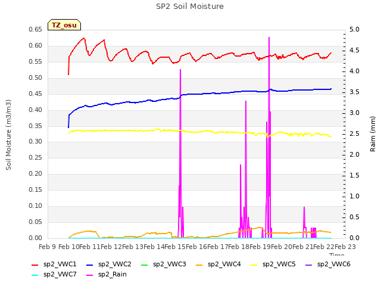
Task: Select the sp2_VWC3 legend entry
Action: 164,265
